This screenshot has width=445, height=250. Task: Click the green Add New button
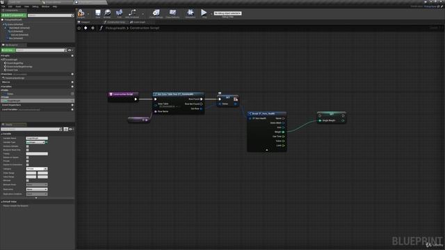[8, 50]
